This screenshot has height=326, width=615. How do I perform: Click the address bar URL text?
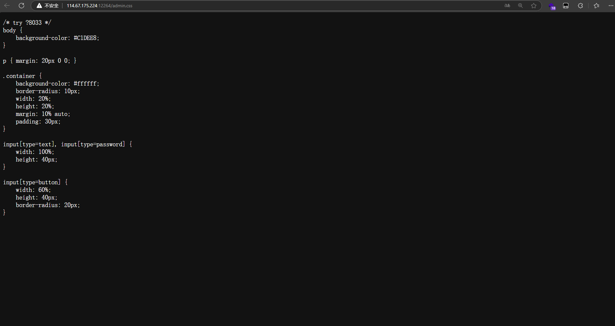99,6
